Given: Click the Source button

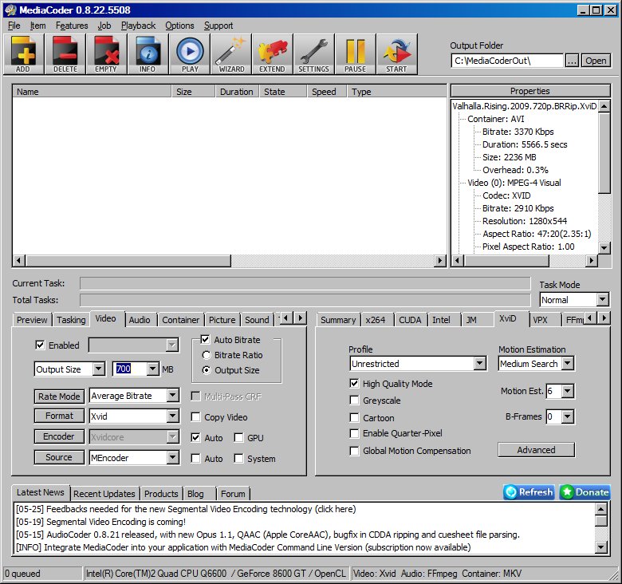Looking at the screenshot, I should click(59, 457).
